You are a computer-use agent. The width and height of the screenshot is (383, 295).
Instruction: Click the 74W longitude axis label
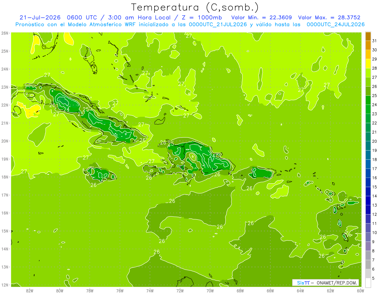coord(150,291)
